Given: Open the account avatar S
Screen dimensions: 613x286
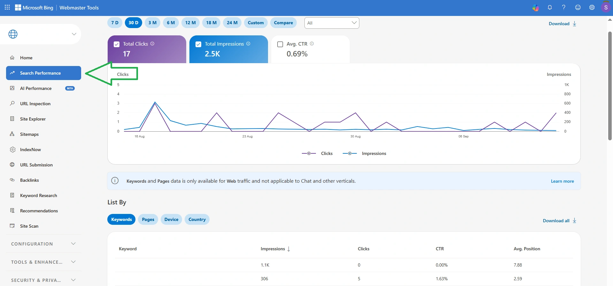Looking at the screenshot, I should pyautogui.click(x=606, y=7).
